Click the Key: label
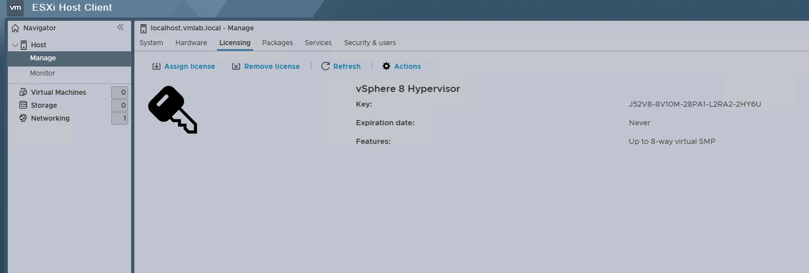Image resolution: width=809 pixels, height=273 pixels. click(364, 104)
